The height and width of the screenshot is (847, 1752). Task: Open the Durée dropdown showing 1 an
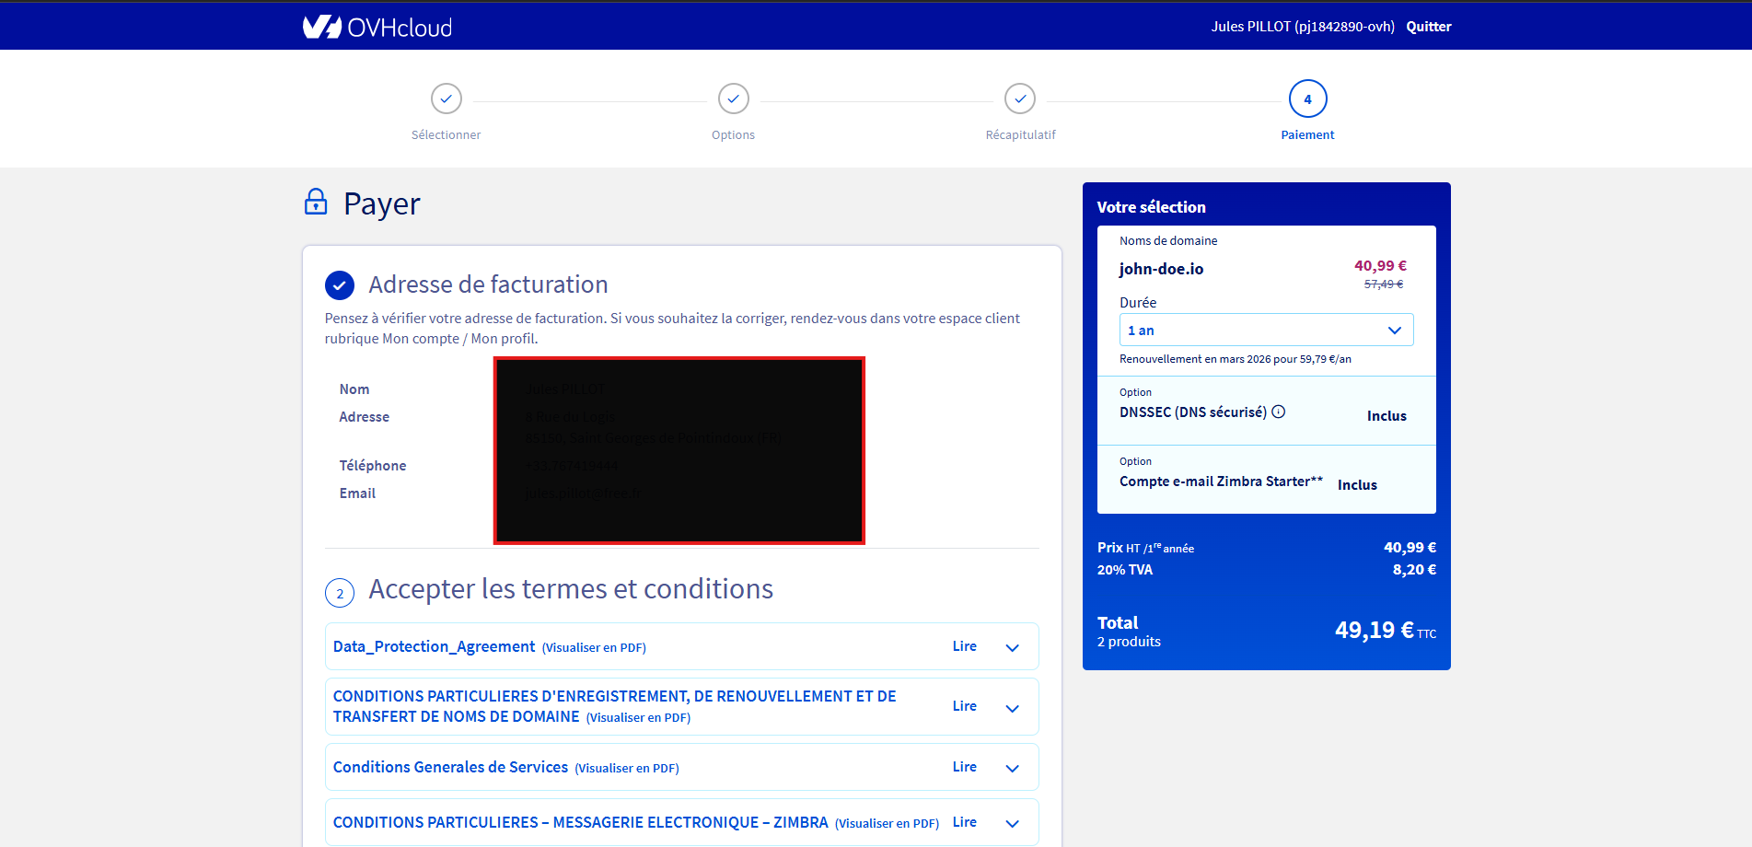point(1265,330)
